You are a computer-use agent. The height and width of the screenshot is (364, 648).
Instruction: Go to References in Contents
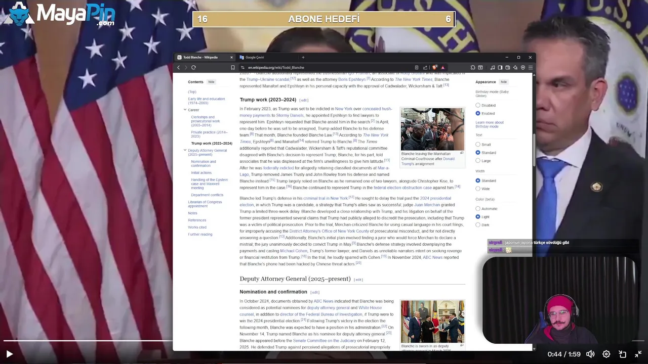pos(197,220)
